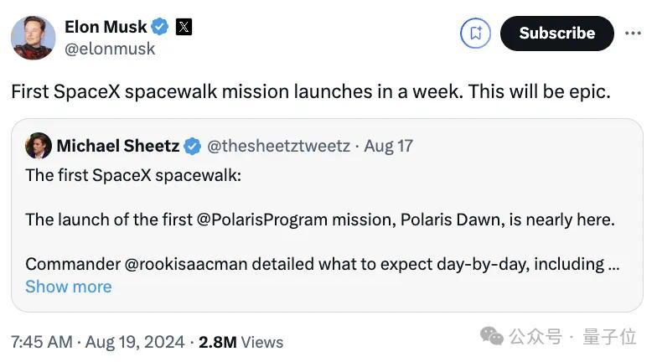Click Michael Sheetz's small avatar

tap(39, 146)
